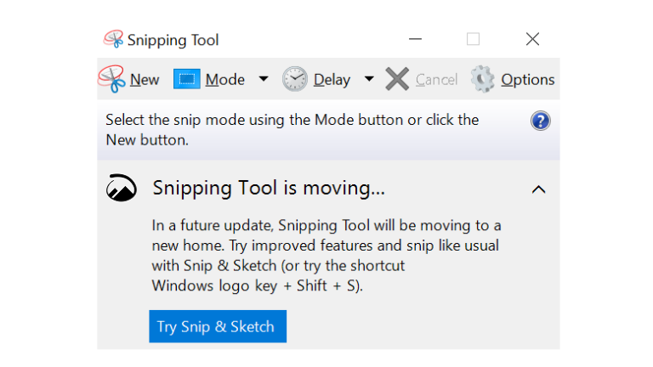Collapse the Snipping Tool is moving notice

(538, 189)
